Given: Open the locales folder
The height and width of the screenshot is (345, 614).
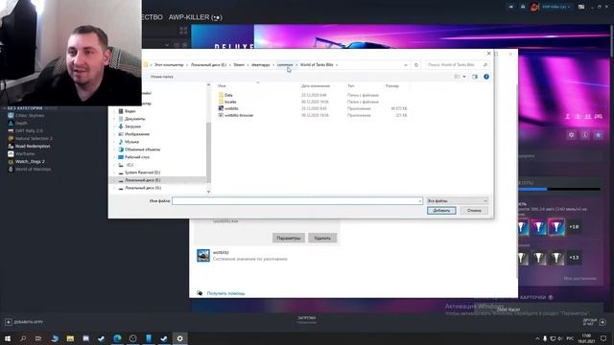Looking at the screenshot, I should point(230,102).
